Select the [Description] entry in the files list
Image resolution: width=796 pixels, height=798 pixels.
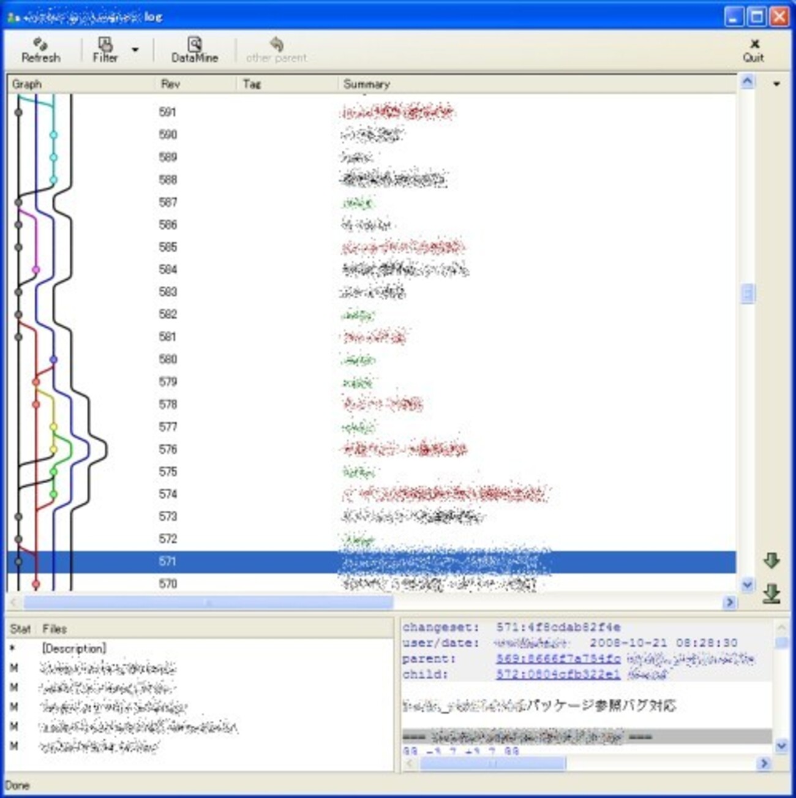73,648
